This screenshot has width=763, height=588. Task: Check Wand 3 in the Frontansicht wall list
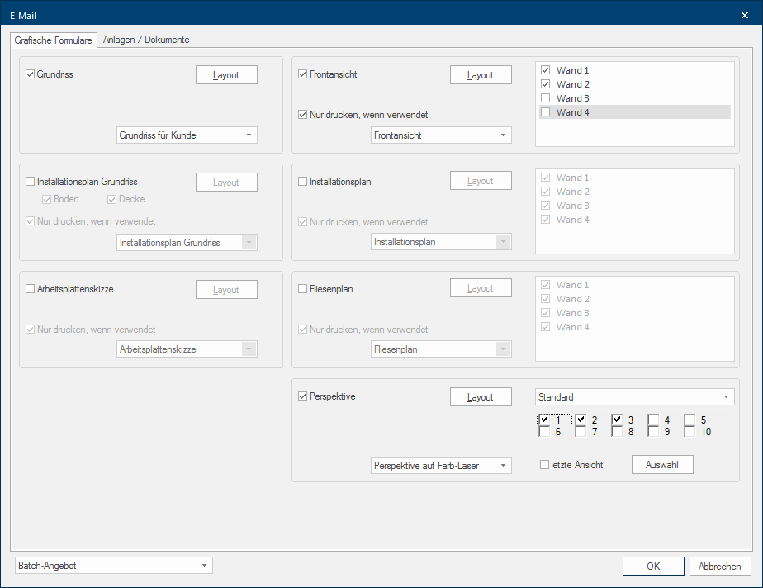[546, 98]
